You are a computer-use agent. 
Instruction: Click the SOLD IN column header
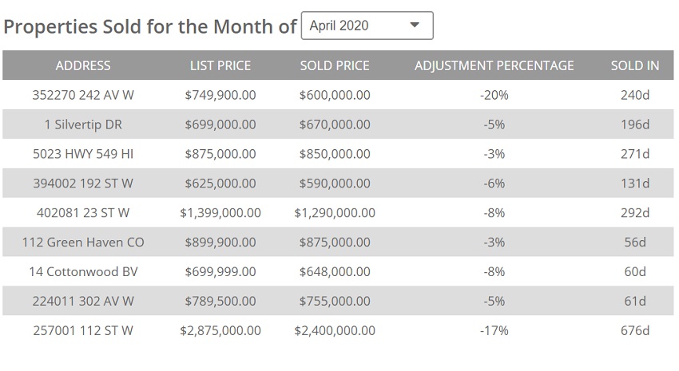635,65
